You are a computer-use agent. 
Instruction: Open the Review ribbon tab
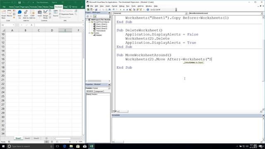(x=46, y=7)
